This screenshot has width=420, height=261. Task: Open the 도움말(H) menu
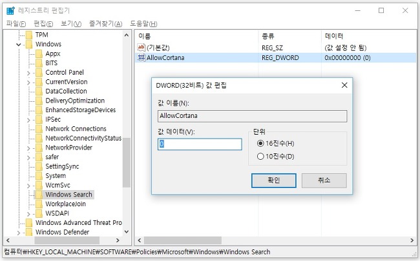point(143,23)
